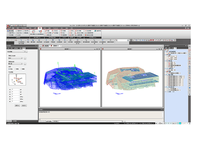The image size is (197, 150).
Task: Open the midas Gen application logo menu
Action: [x=8, y=27]
